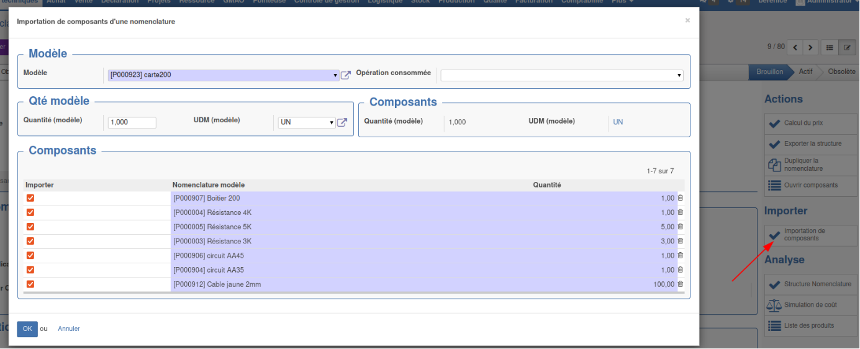Click the Annuler link

tap(69, 329)
